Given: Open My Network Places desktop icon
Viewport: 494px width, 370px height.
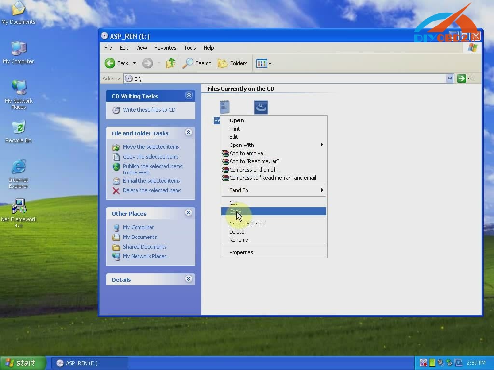Looking at the screenshot, I should click(x=19, y=95).
